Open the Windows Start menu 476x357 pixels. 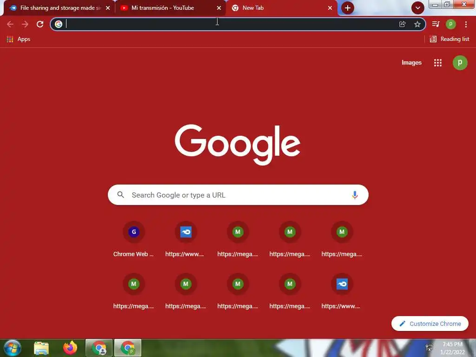click(12, 348)
